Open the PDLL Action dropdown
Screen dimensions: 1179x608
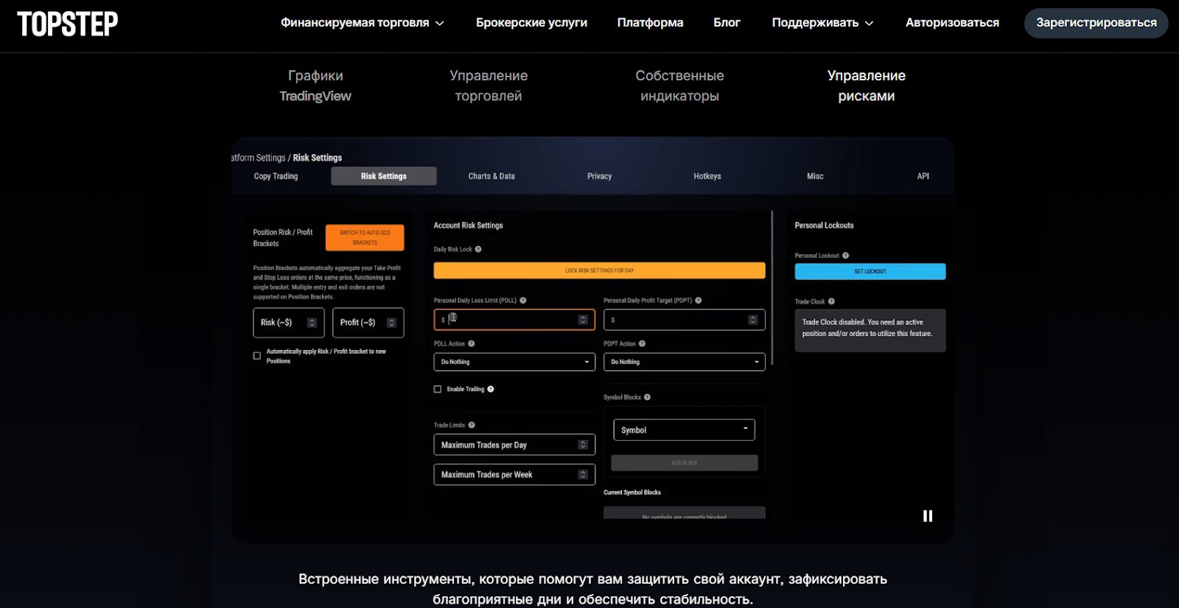point(514,362)
